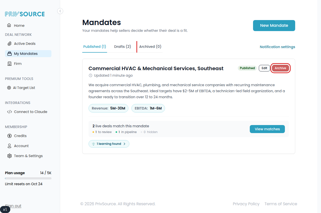Viewport: 321px width, 213px height.
Task: Switch to the Archived (0) tab
Action: pyautogui.click(x=150, y=47)
